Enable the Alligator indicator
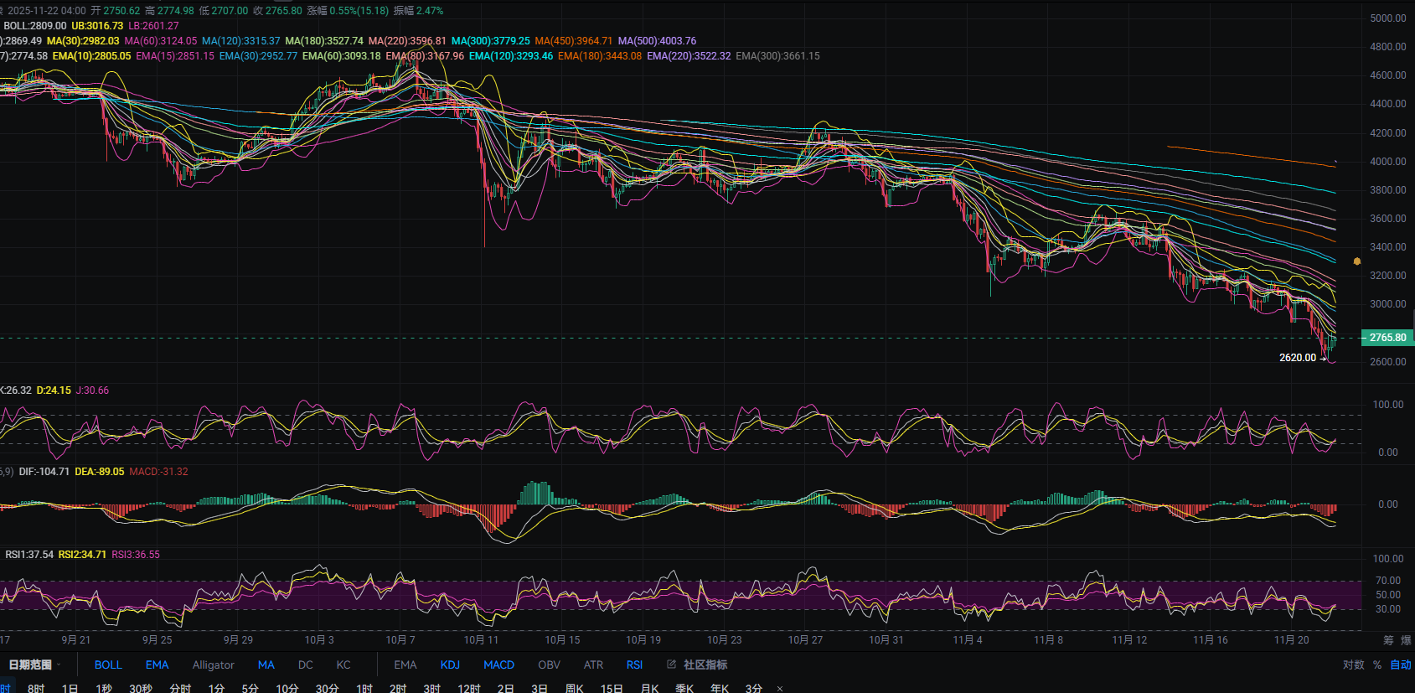 [213, 665]
